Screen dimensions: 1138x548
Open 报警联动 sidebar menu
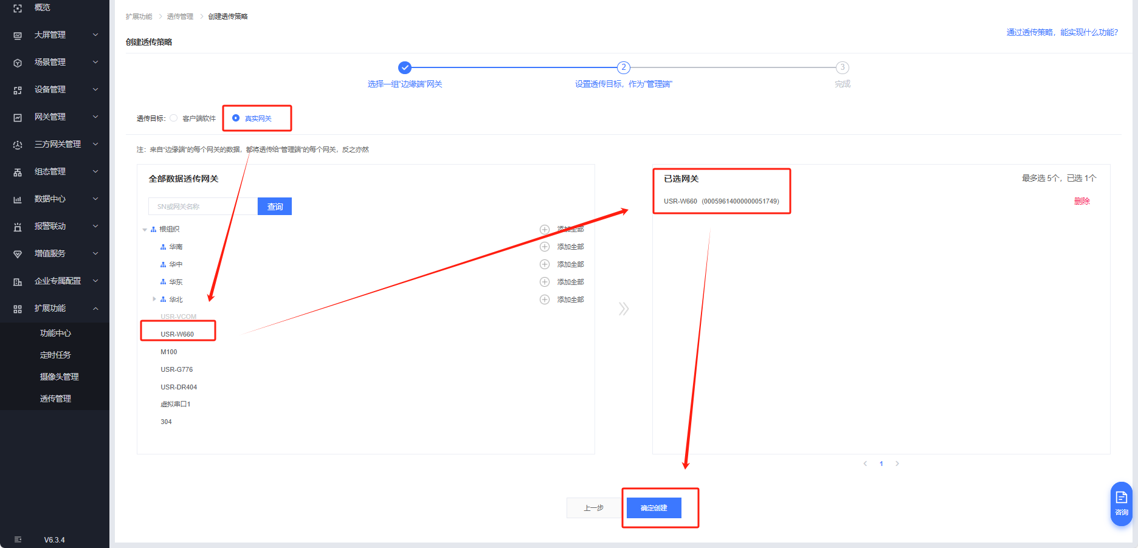click(x=55, y=227)
